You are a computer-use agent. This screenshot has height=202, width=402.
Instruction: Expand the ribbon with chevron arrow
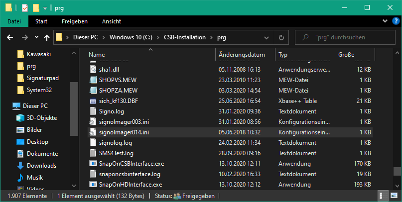(x=385, y=21)
